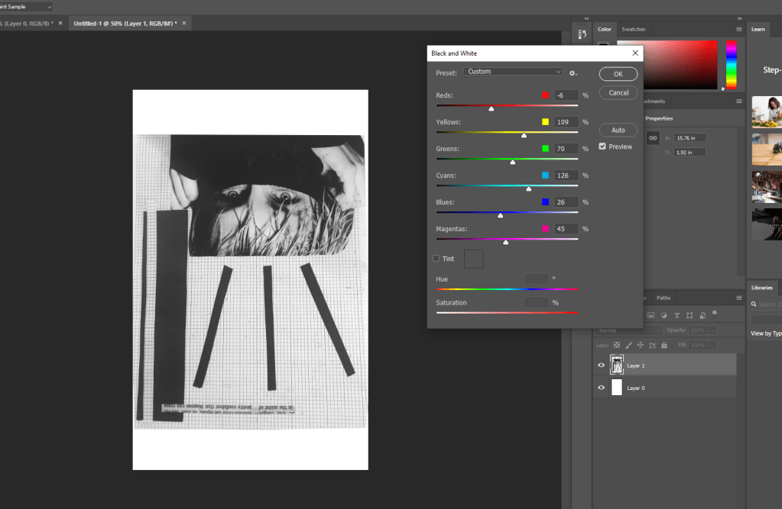Click the Auto button
Image resolution: width=782 pixels, height=509 pixels.
click(618, 130)
